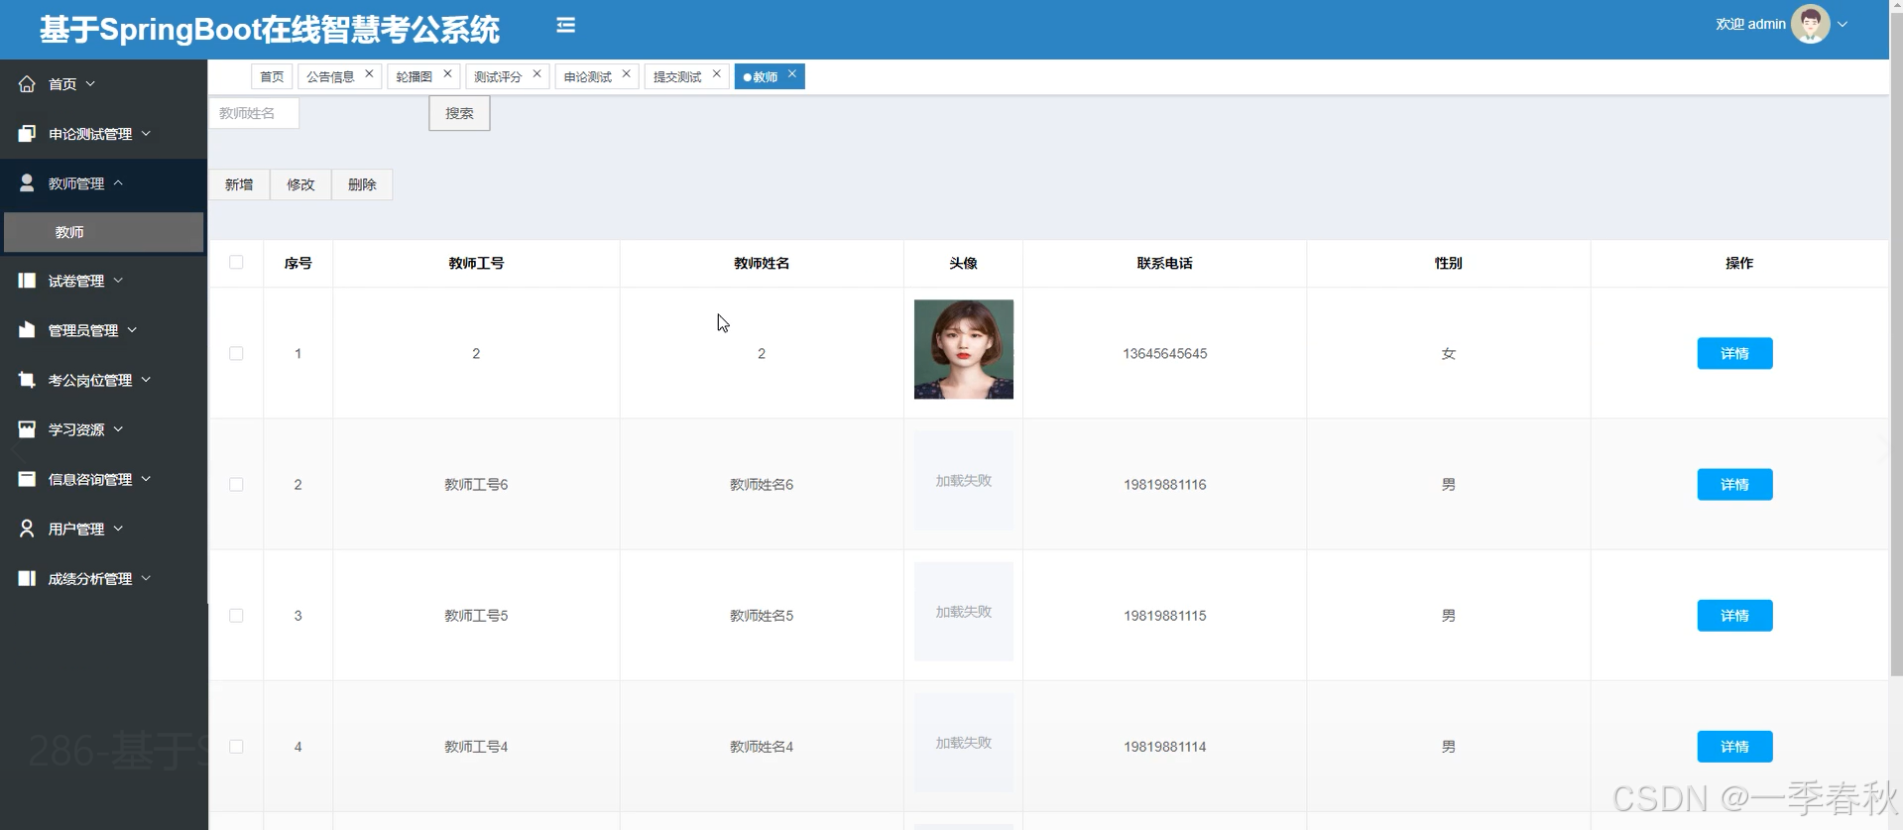Check the row for 教师工号5

coord(236,616)
